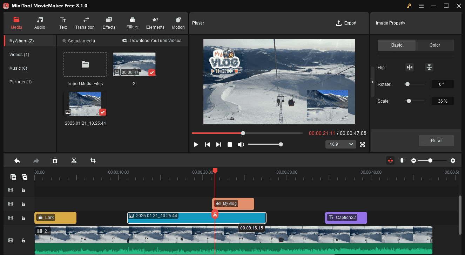Click the Scale slider handle
The image size is (465, 255).
[x=408, y=101]
